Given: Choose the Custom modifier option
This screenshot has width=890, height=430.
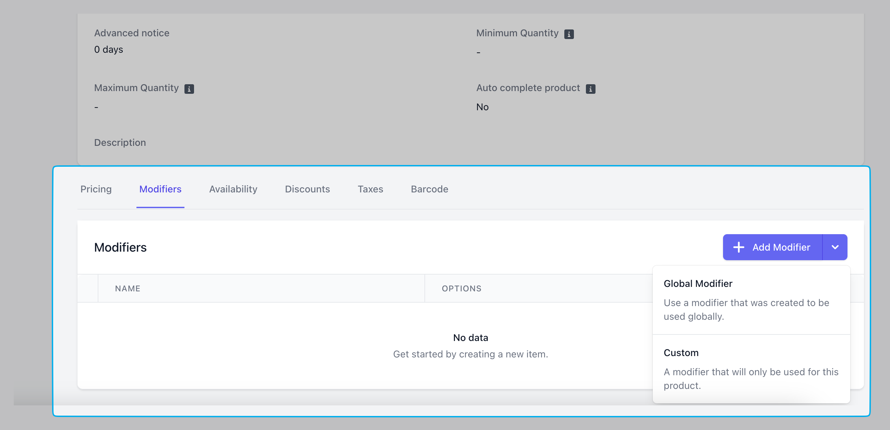Looking at the screenshot, I should [x=681, y=352].
